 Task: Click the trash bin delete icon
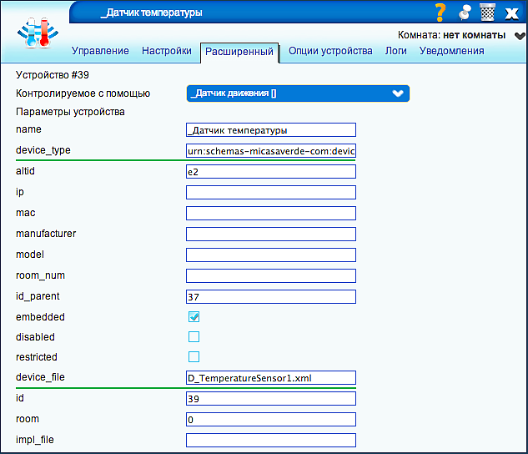(x=487, y=13)
